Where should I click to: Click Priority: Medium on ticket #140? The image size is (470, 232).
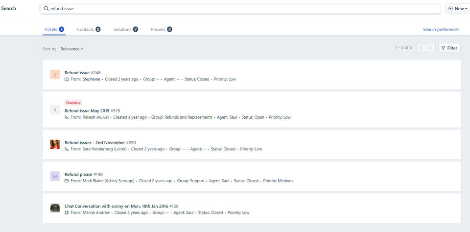278,181
